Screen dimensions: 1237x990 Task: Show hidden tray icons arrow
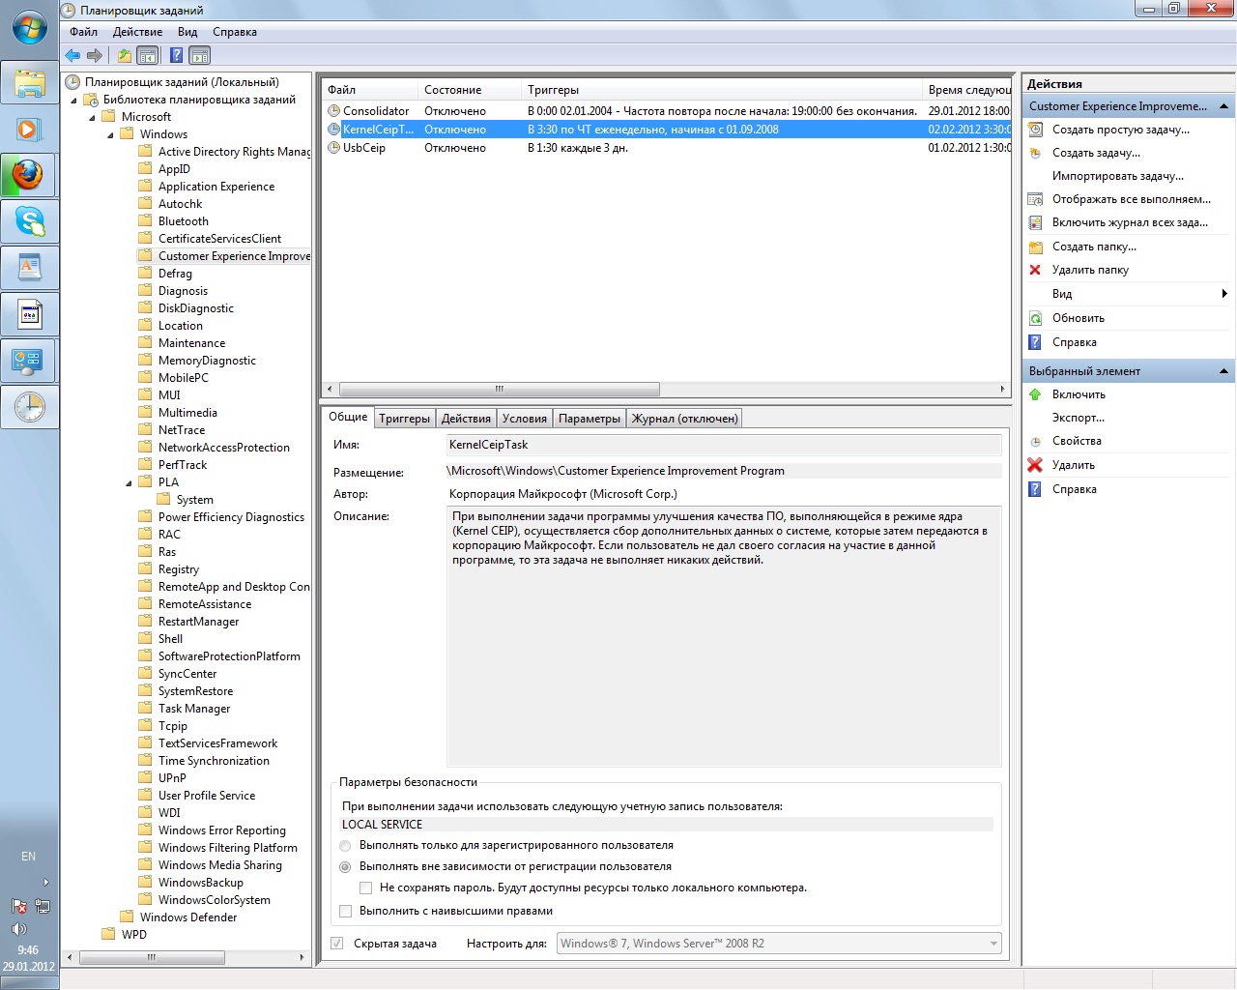point(45,883)
